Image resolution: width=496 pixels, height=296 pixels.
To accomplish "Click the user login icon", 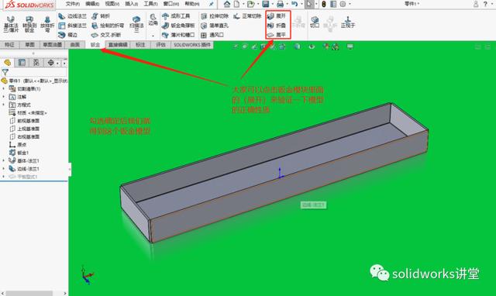I will point(476,4).
